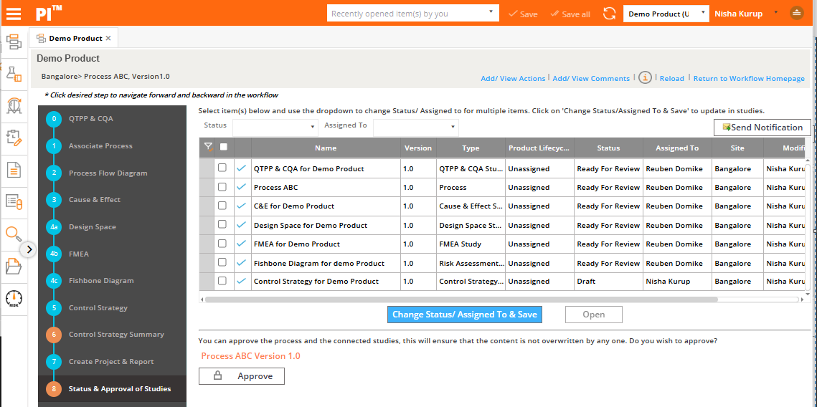
Task: Click the info icon beside Reload
Action: [x=645, y=78]
